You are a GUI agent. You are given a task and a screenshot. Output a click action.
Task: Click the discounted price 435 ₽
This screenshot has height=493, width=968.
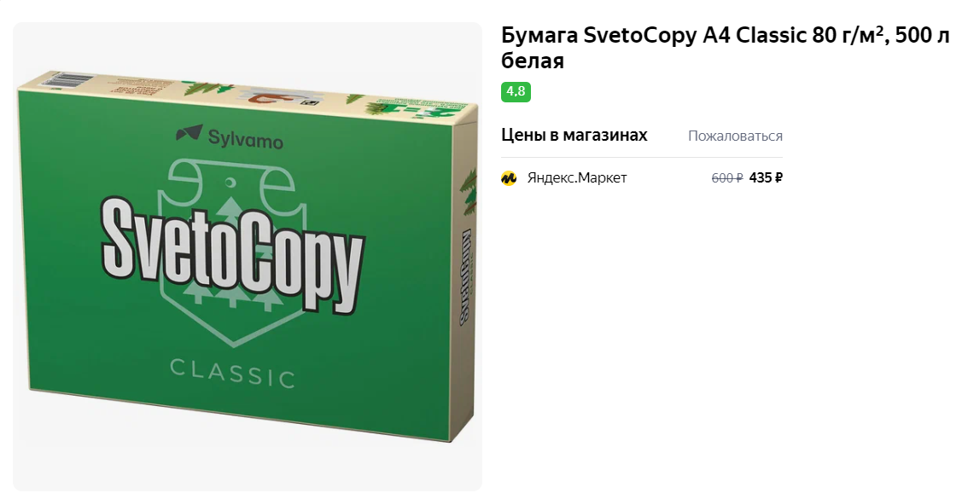(x=767, y=177)
